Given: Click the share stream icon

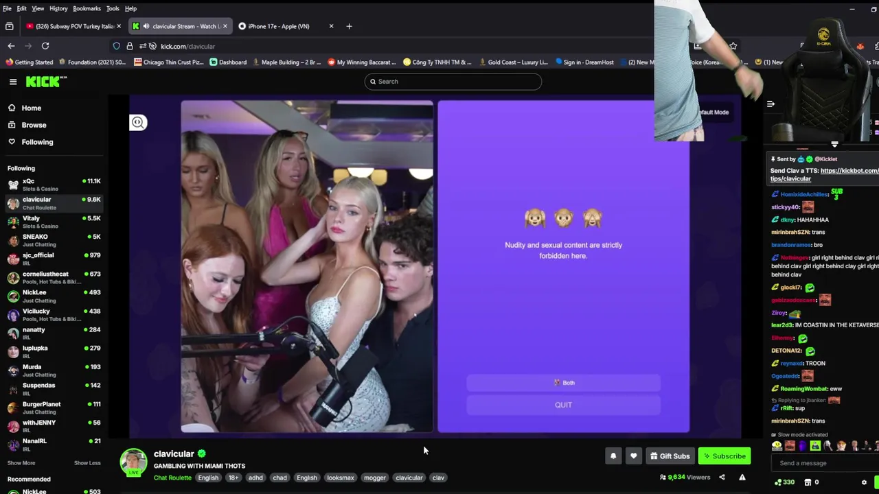Looking at the screenshot, I should [722, 478].
